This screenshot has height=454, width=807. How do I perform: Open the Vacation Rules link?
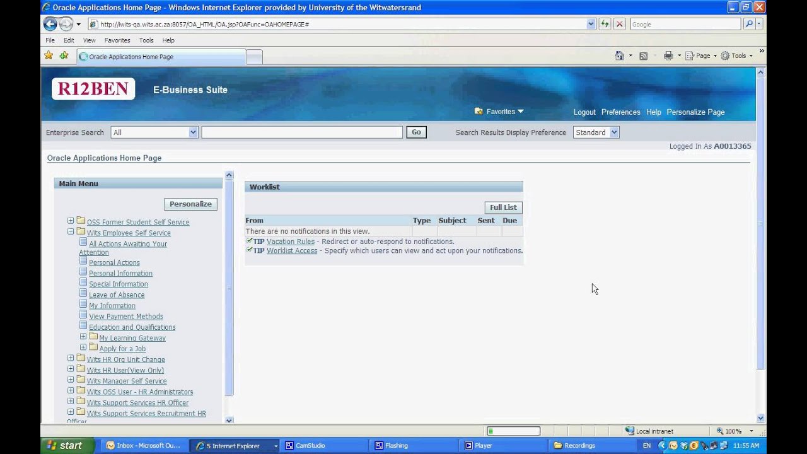point(291,242)
